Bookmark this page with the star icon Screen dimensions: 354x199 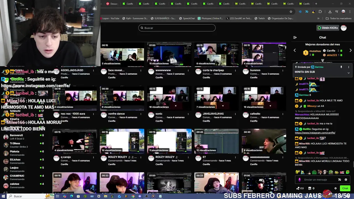pos(291,12)
